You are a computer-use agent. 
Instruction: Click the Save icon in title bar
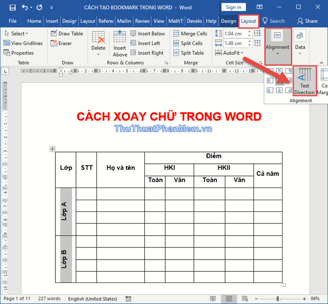coord(12,7)
